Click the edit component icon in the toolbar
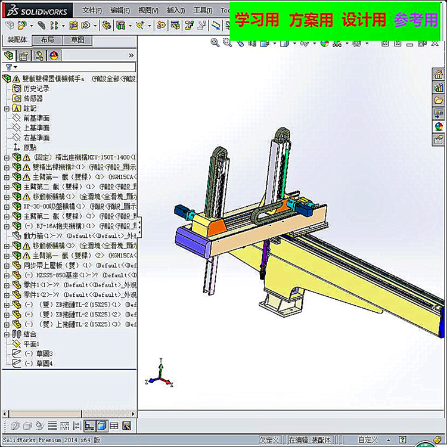Screen dimensions: 447x447 click(x=10, y=26)
